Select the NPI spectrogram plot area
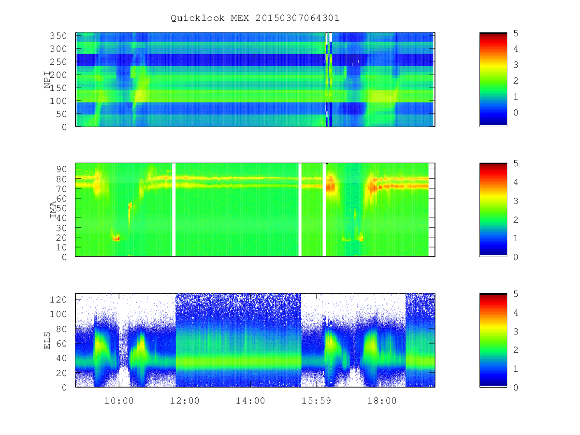 [255, 80]
